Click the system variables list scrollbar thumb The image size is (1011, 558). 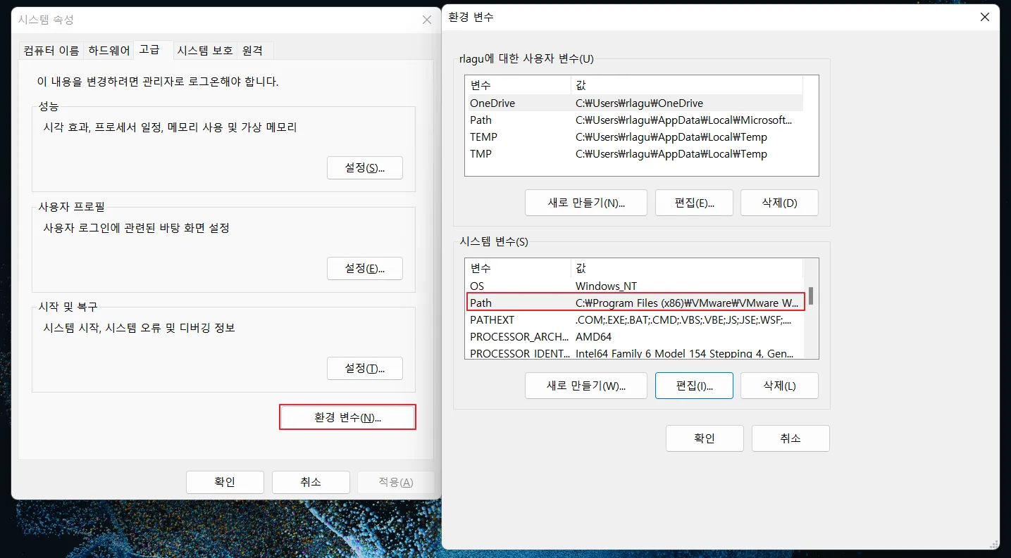[811, 296]
